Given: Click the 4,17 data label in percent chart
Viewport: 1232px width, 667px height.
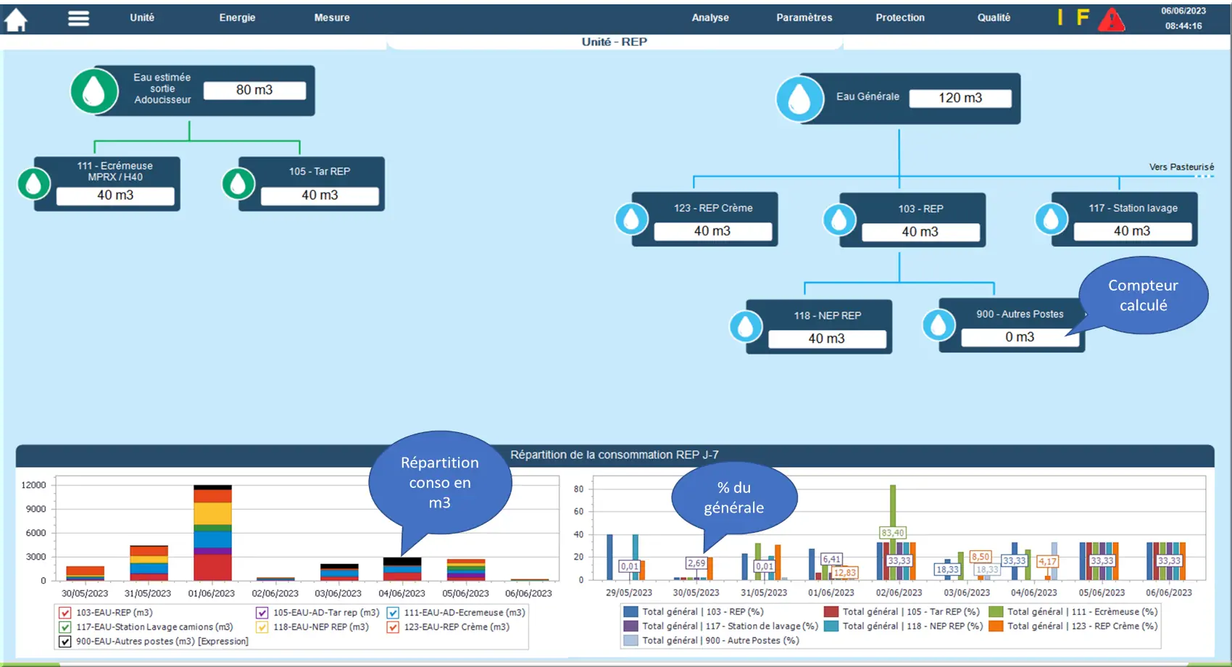Looking at the screenshot, I should (x=1047, y=562).
